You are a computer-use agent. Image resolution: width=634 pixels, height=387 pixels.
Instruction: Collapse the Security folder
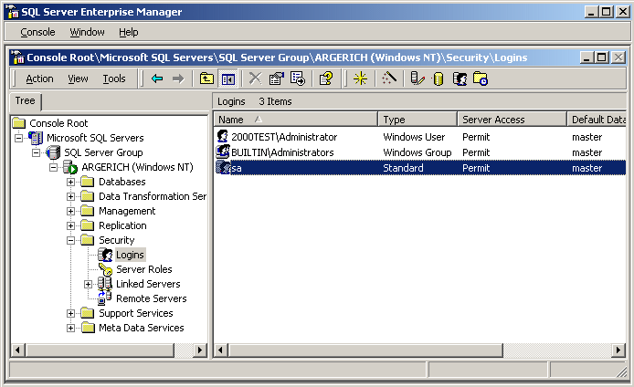click(x=70, y=240)
